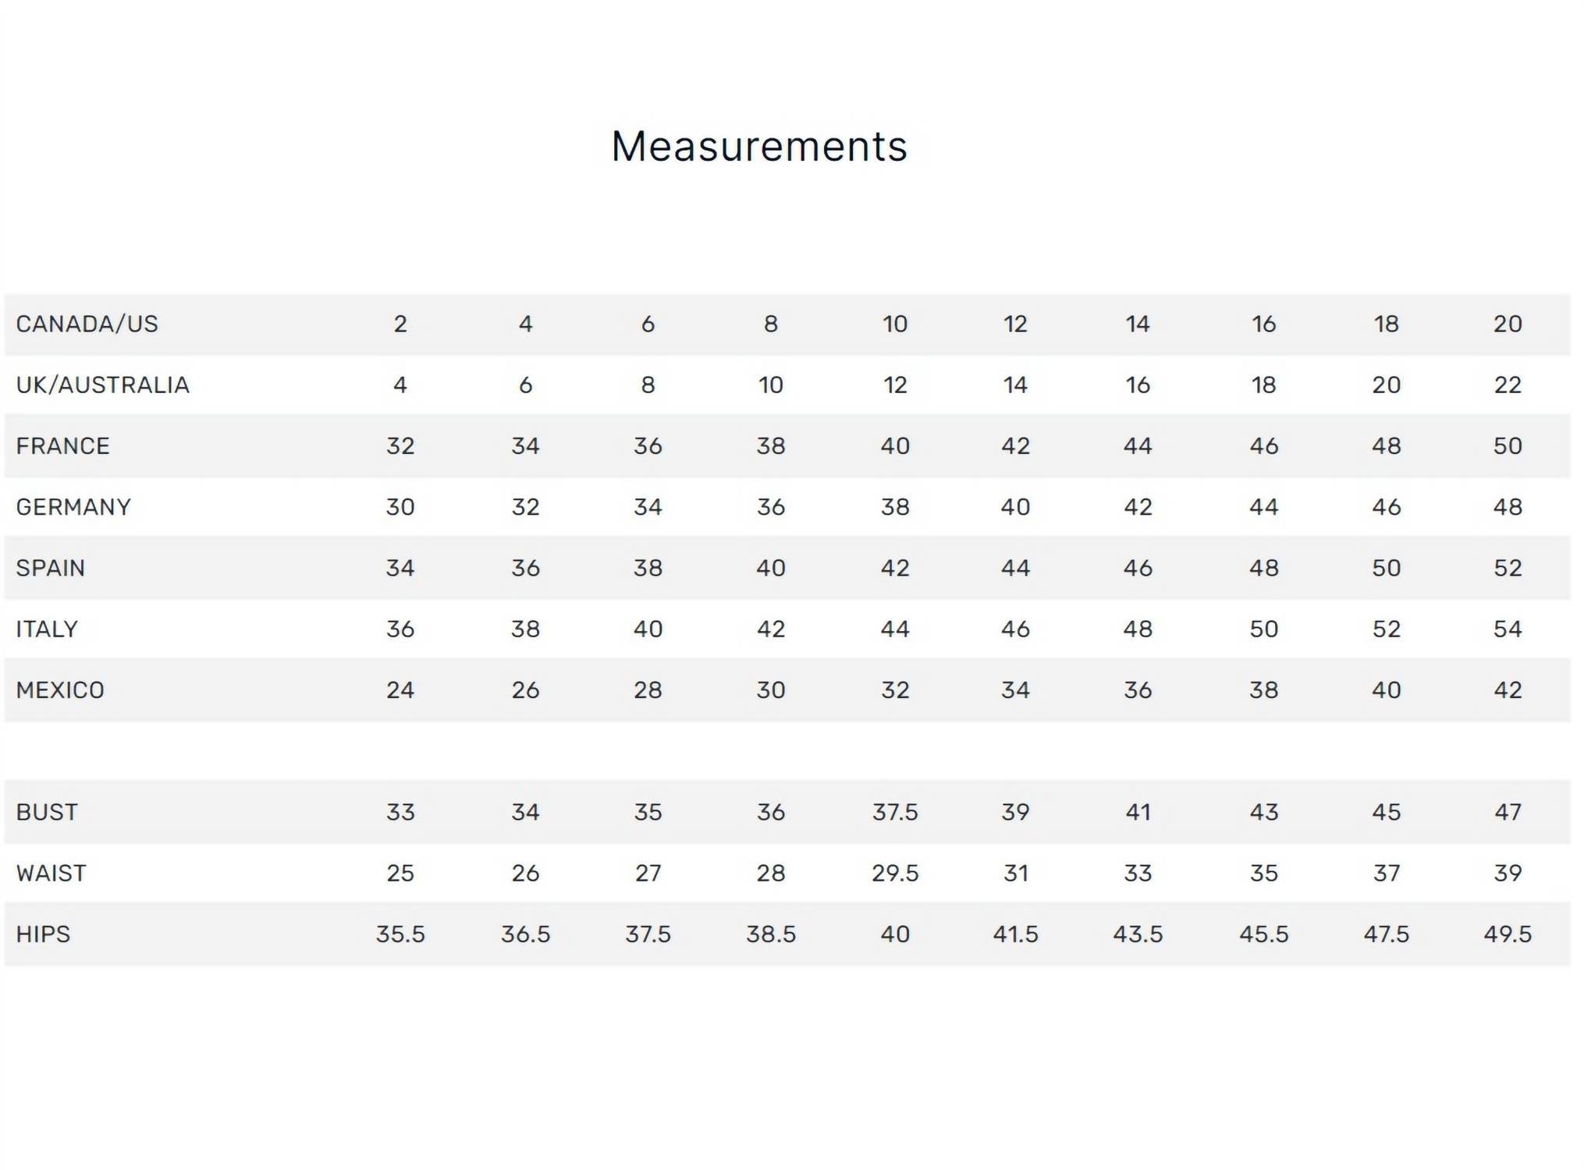This screenshot has width=1584, height=1170.
Task: Click the 35.5 value in HIPS row
Action: pyautogui.click(x=400, y=934)
